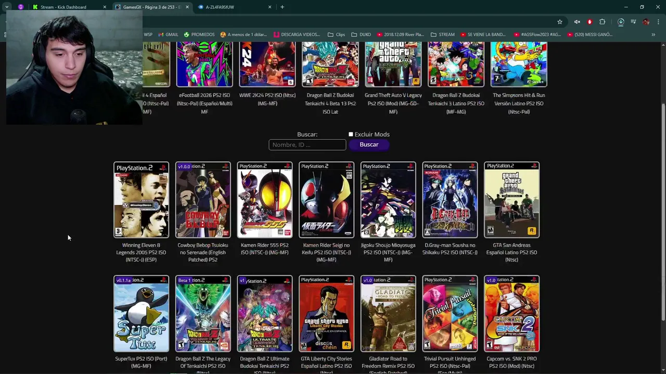Image resolution: width=666 pixels, height=374 pixels.
Task: Open the '(520) MESSI GANÓ...' bookmark
Action: point(590,35)
